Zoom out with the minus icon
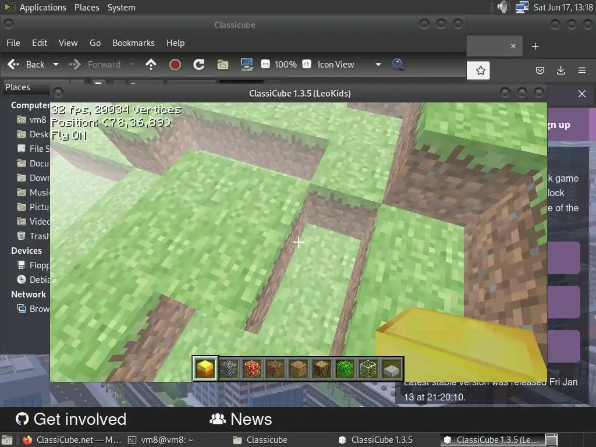 coord(265,64)
